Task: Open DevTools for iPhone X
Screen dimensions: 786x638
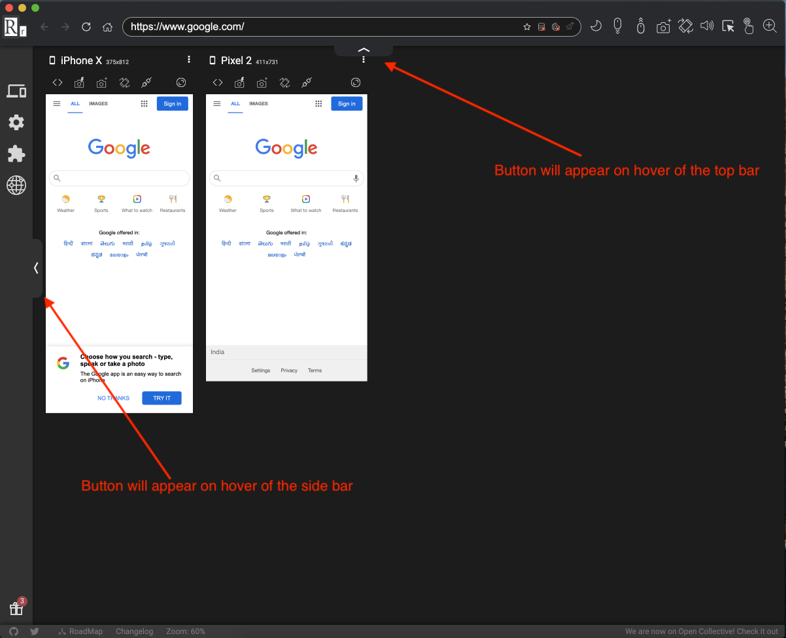Action: coord(58,82)
